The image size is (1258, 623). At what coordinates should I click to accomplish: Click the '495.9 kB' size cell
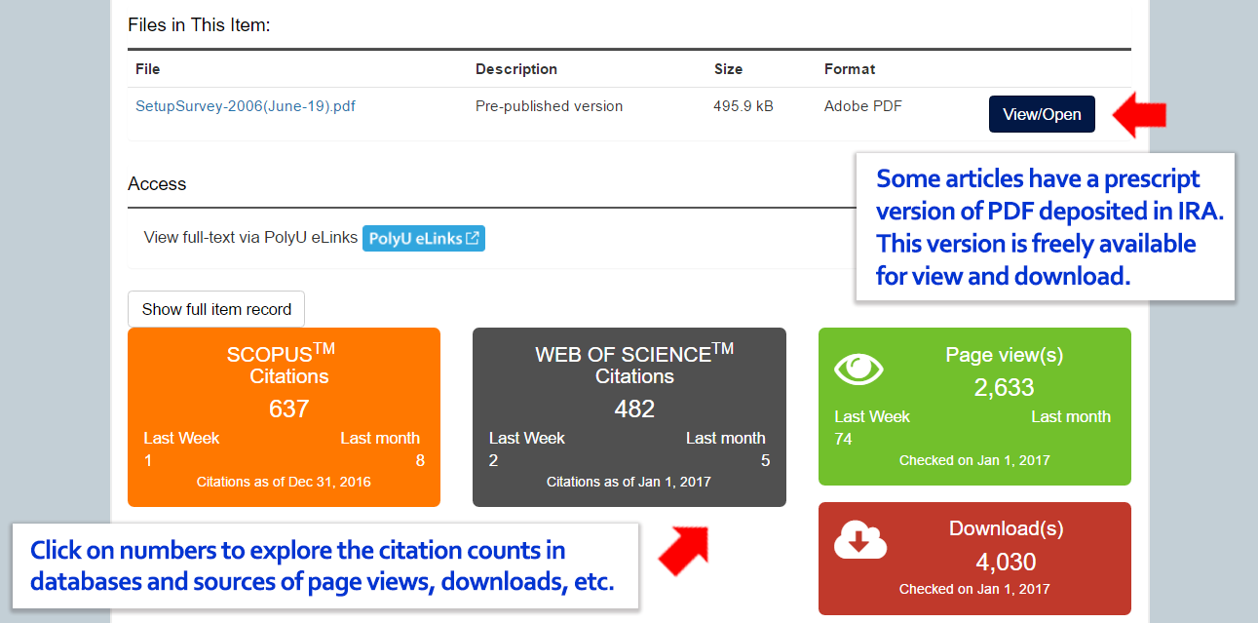coord(743,106)
